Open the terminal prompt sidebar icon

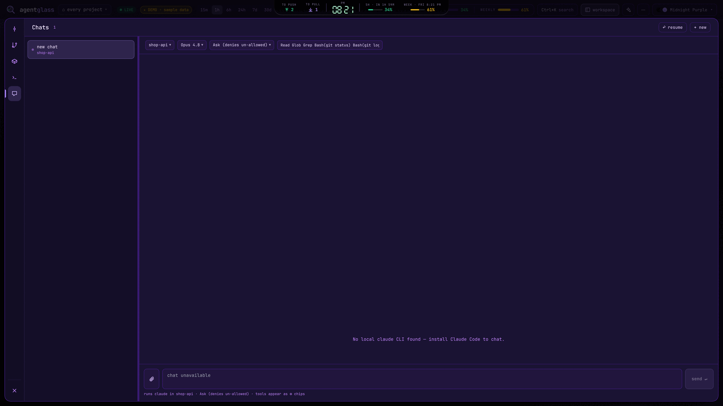[x=14, y=78]
